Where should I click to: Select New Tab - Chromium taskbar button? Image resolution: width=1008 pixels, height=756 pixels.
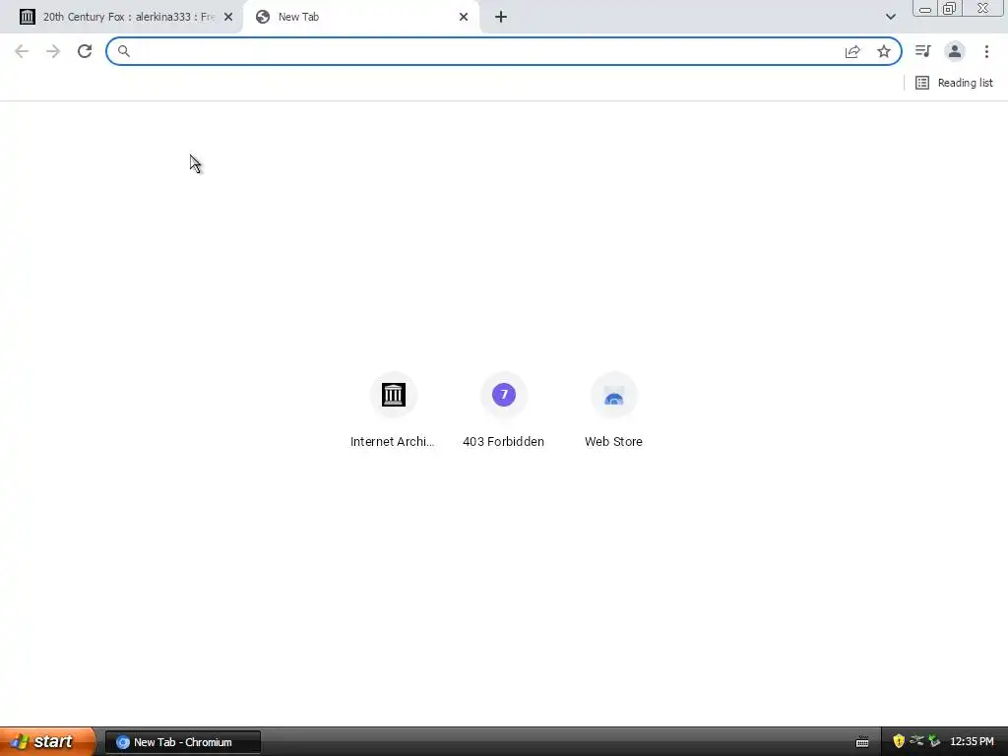click(183, 742)
